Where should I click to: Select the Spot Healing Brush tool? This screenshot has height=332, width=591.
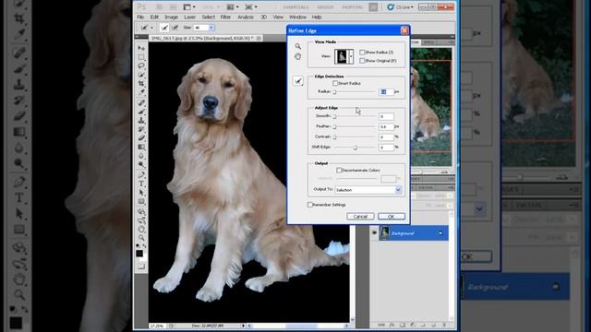[141, 102]
